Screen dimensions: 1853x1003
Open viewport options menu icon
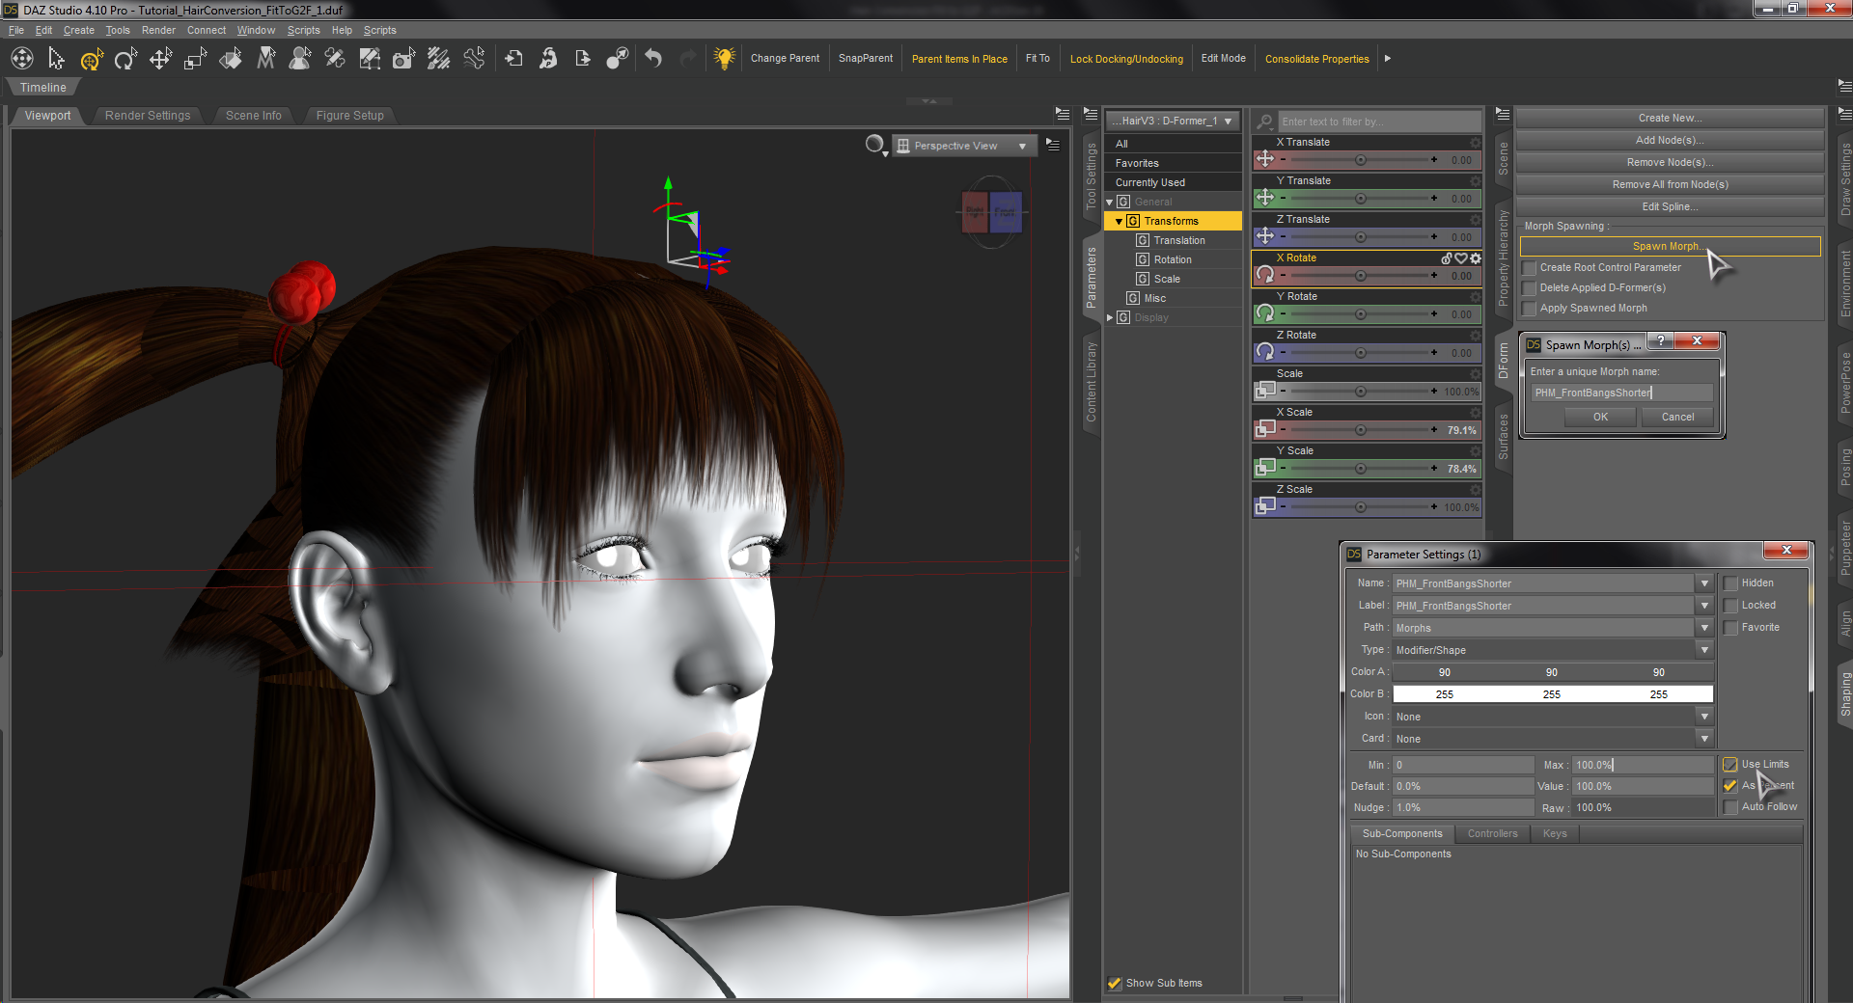click(x=1053, y=145)
